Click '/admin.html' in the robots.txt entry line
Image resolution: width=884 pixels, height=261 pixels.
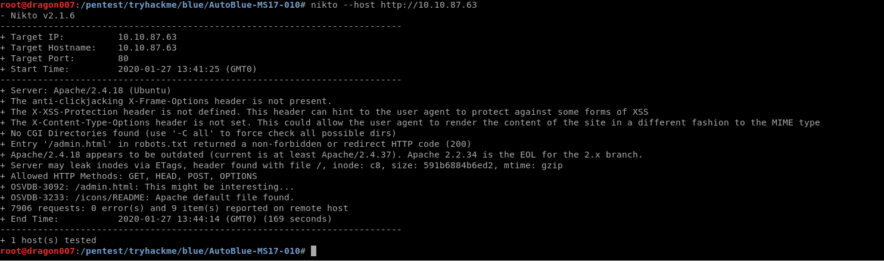69,144
